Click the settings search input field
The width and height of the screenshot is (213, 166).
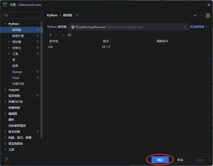(22, 15)
